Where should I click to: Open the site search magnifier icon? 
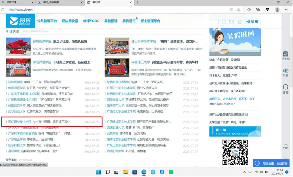224,22
